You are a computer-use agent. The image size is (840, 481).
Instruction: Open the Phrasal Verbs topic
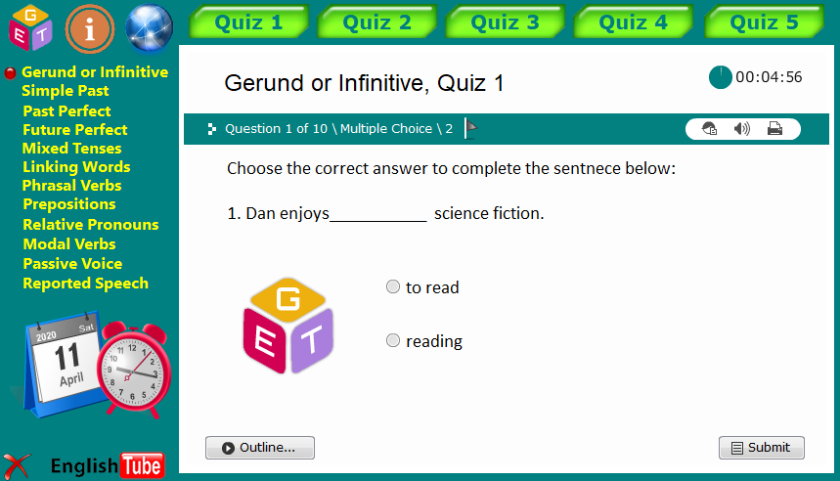tap(72, 186)
